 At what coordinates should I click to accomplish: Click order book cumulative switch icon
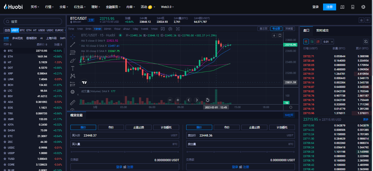(x=366, y=42)
